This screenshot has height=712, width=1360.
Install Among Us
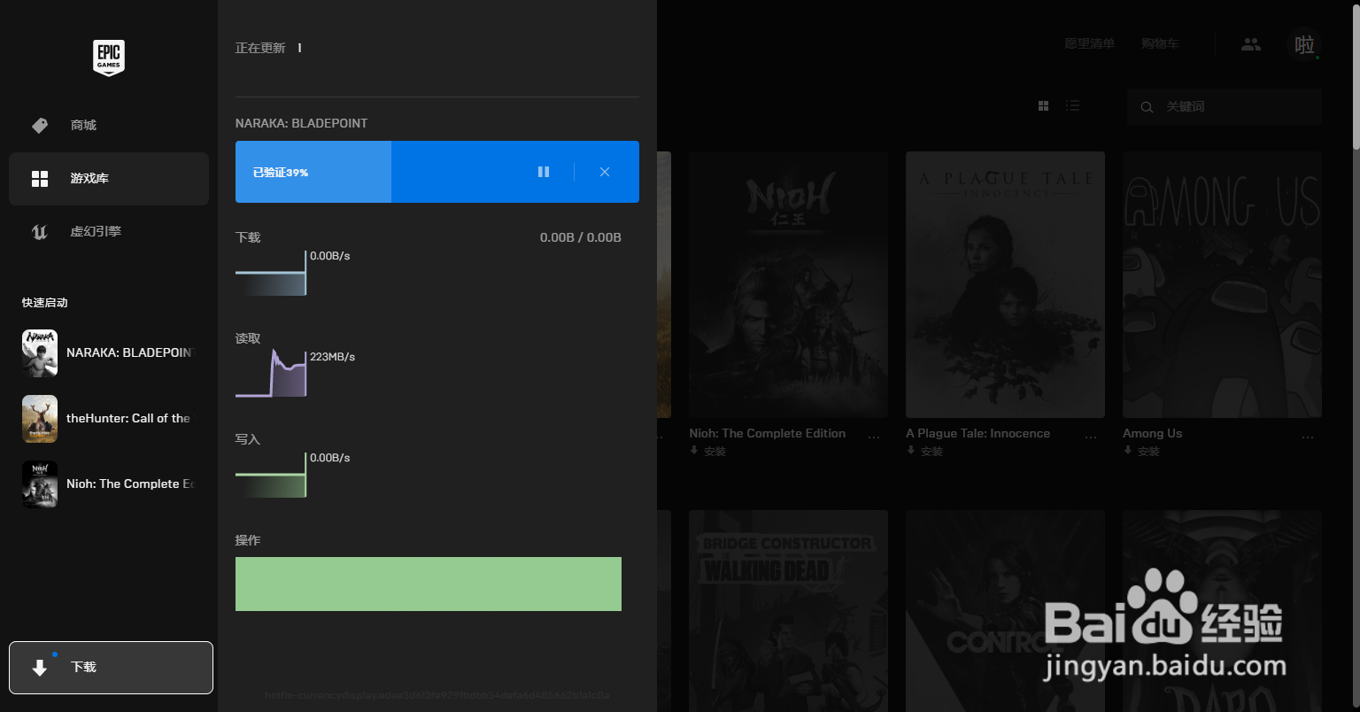click(x=1142, y=452)
